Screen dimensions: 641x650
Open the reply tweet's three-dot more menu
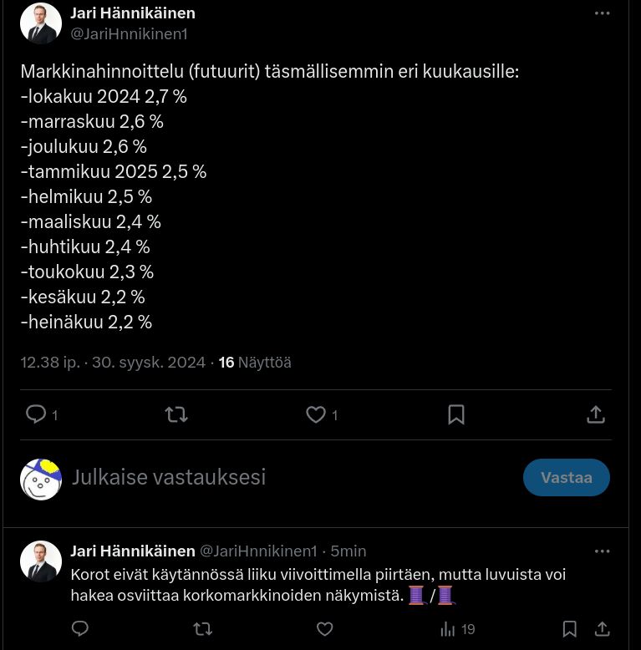[x=602, y=551]
